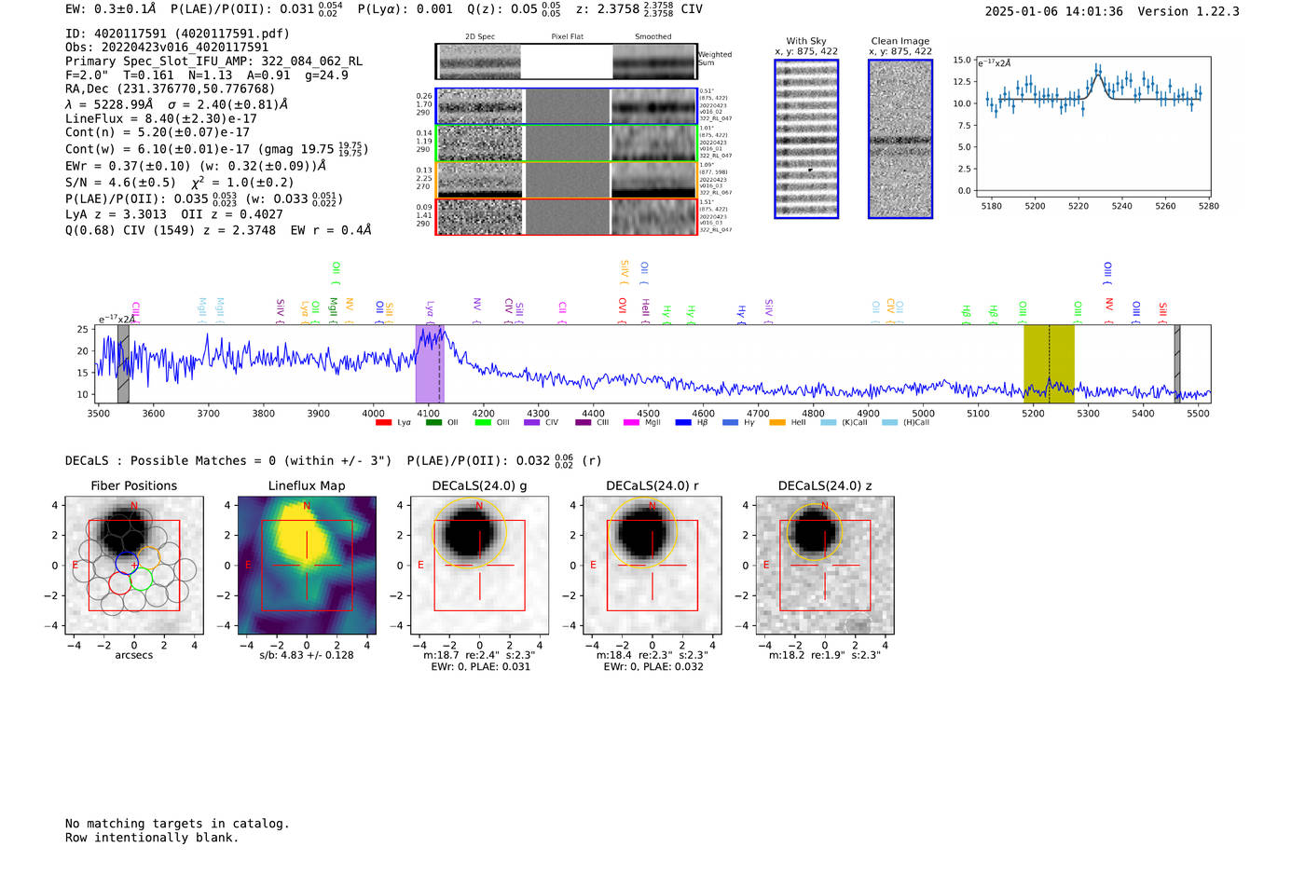
Task: Click the 'LyA z = 3.3013' redshift line
Action: (x=116, y=214)
